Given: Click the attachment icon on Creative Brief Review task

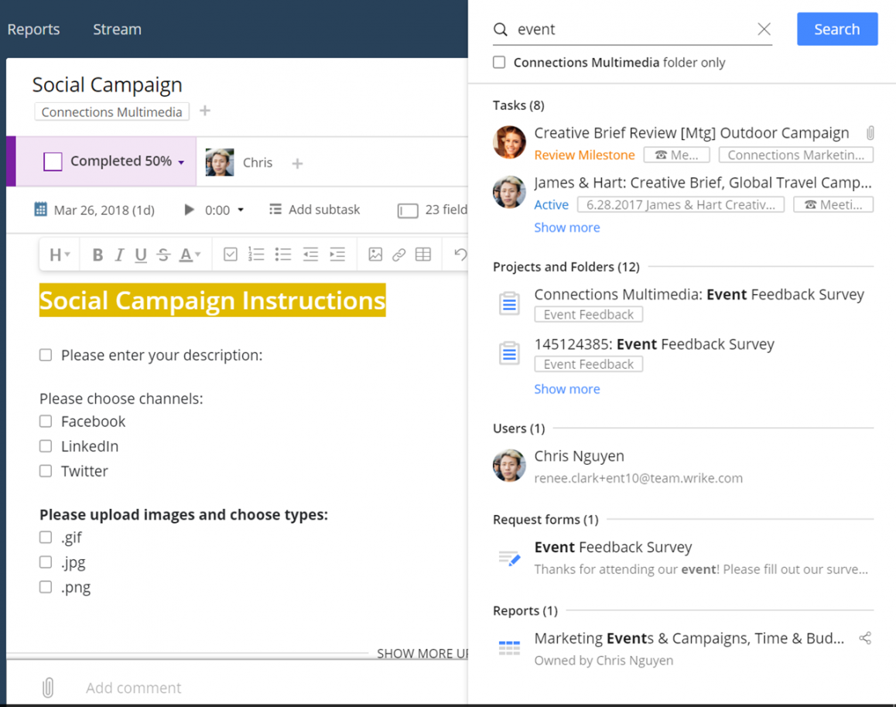Looking at the screenshot, I should [870, 133].
